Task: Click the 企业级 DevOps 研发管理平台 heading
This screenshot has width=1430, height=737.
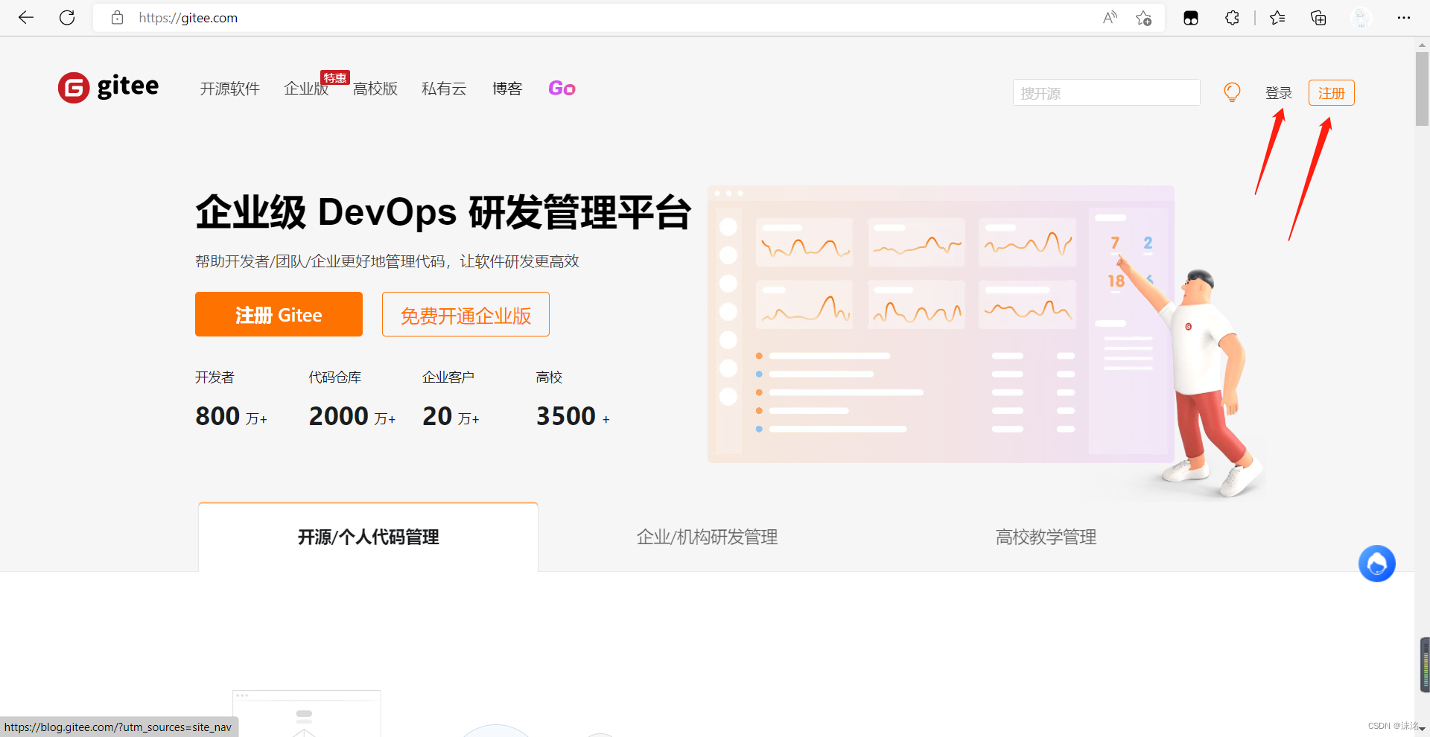Action: 443,212
